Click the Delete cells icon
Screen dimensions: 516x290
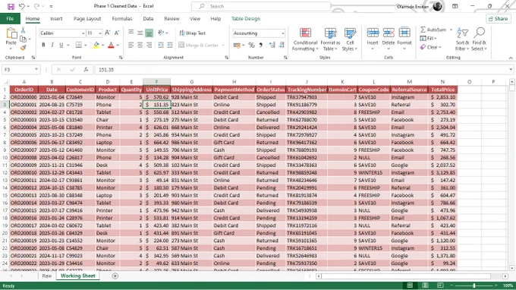pyautogui.click(x=389, y=33)
